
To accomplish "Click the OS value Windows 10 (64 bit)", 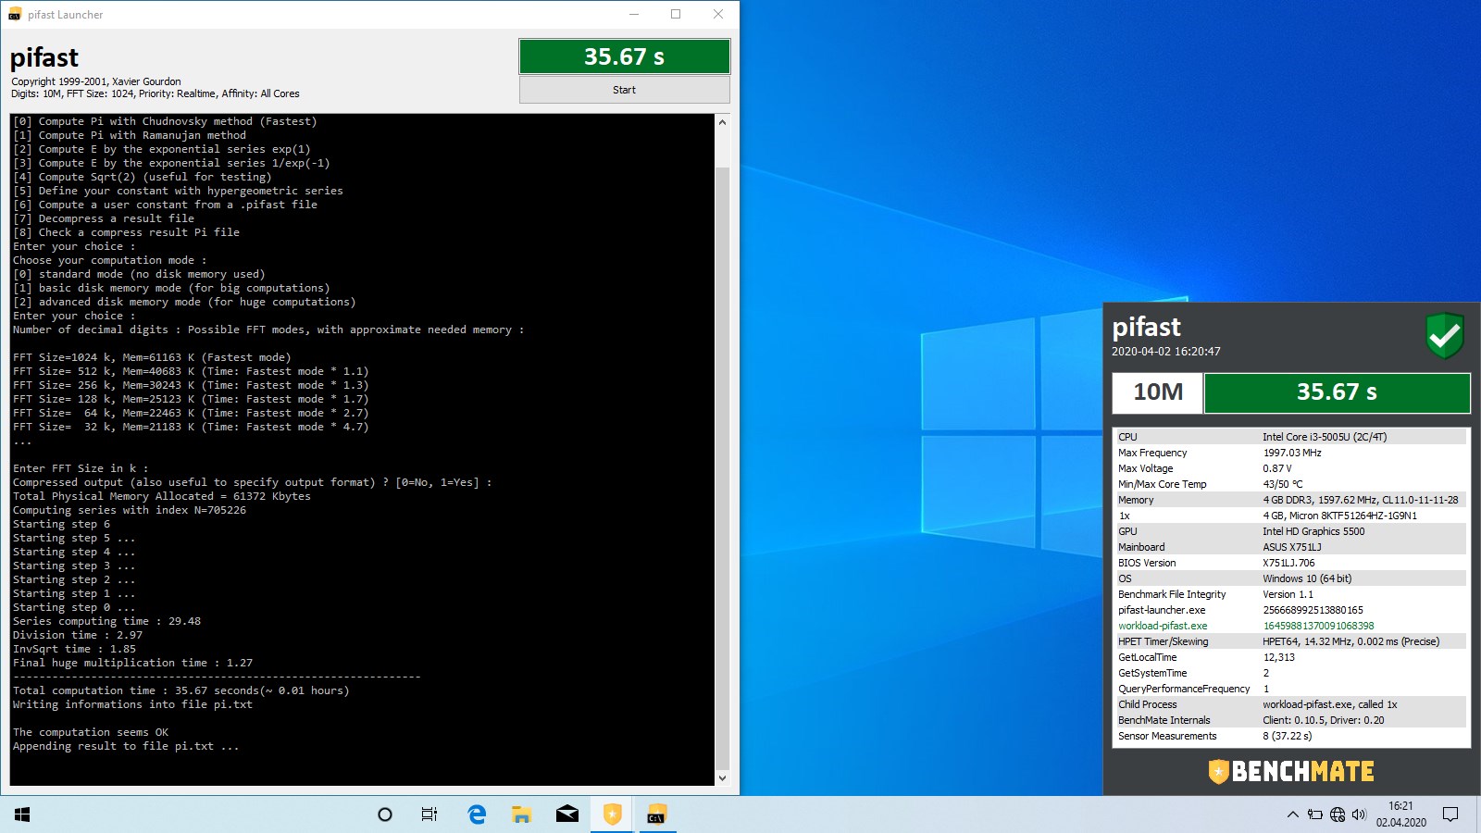I will click(x=1307, y=578).
